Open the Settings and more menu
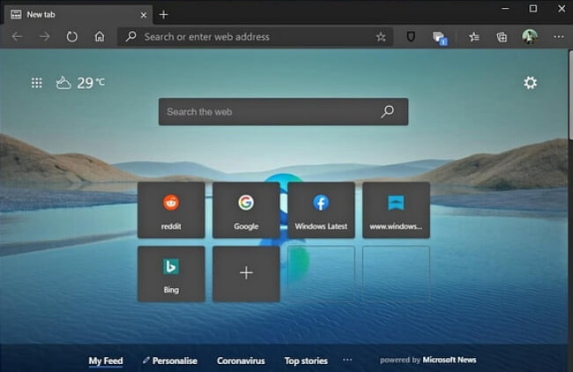The height and width of the screenshot is (372, 573). pos(558,36)
